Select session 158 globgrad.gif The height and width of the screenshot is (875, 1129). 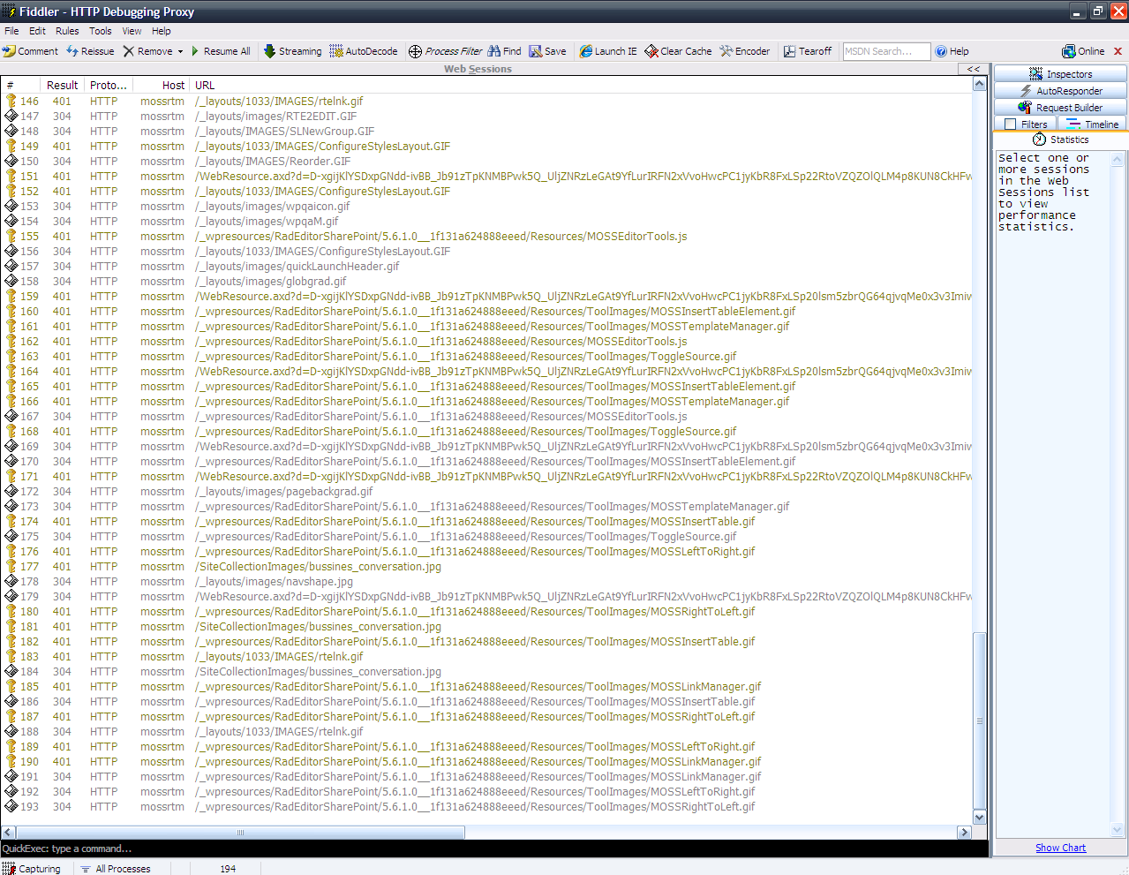click(486, 281)
